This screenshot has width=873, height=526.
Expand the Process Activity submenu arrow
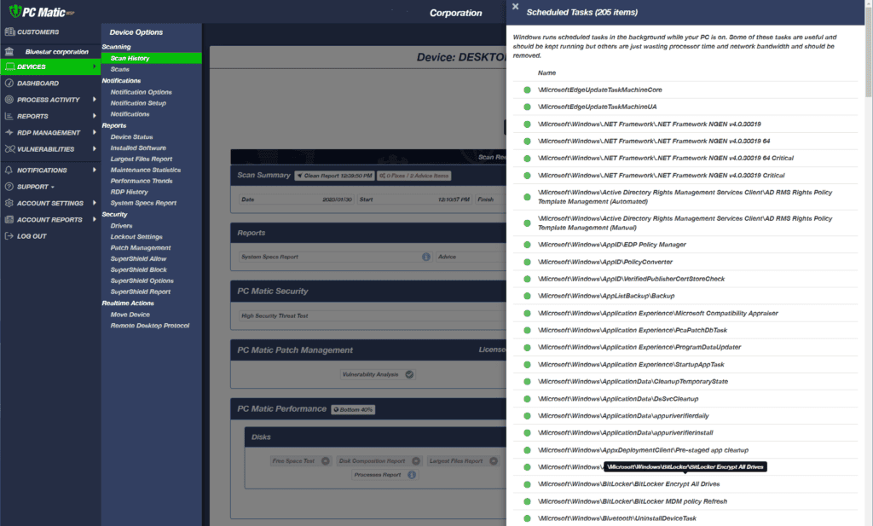pos(94,100)
